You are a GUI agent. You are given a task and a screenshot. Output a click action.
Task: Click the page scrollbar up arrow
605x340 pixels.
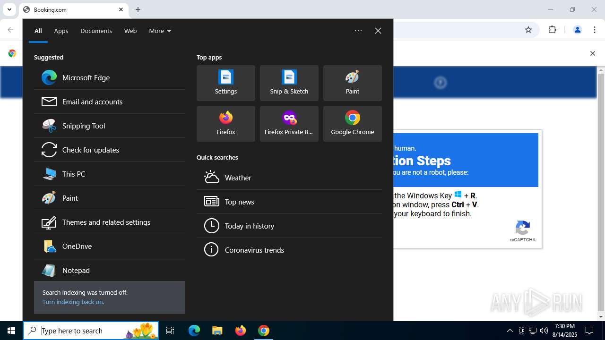click(x=601, y=70)
